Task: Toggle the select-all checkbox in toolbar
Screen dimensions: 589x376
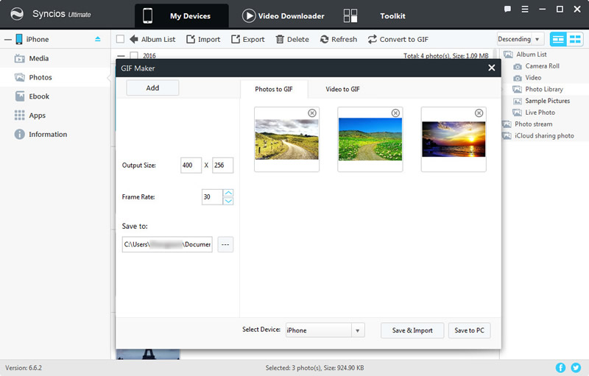Action: pos(120,39)
